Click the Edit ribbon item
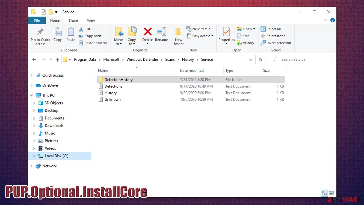364x205 pixels. click(243, 36)
